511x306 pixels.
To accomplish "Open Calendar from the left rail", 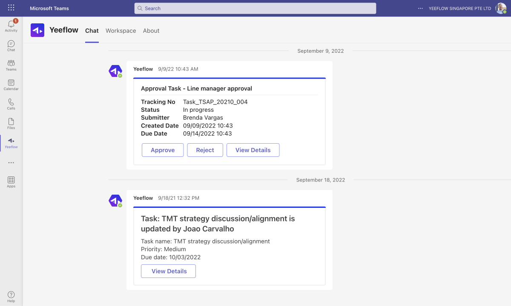I will pyautogui.click(x=11, y=85).
